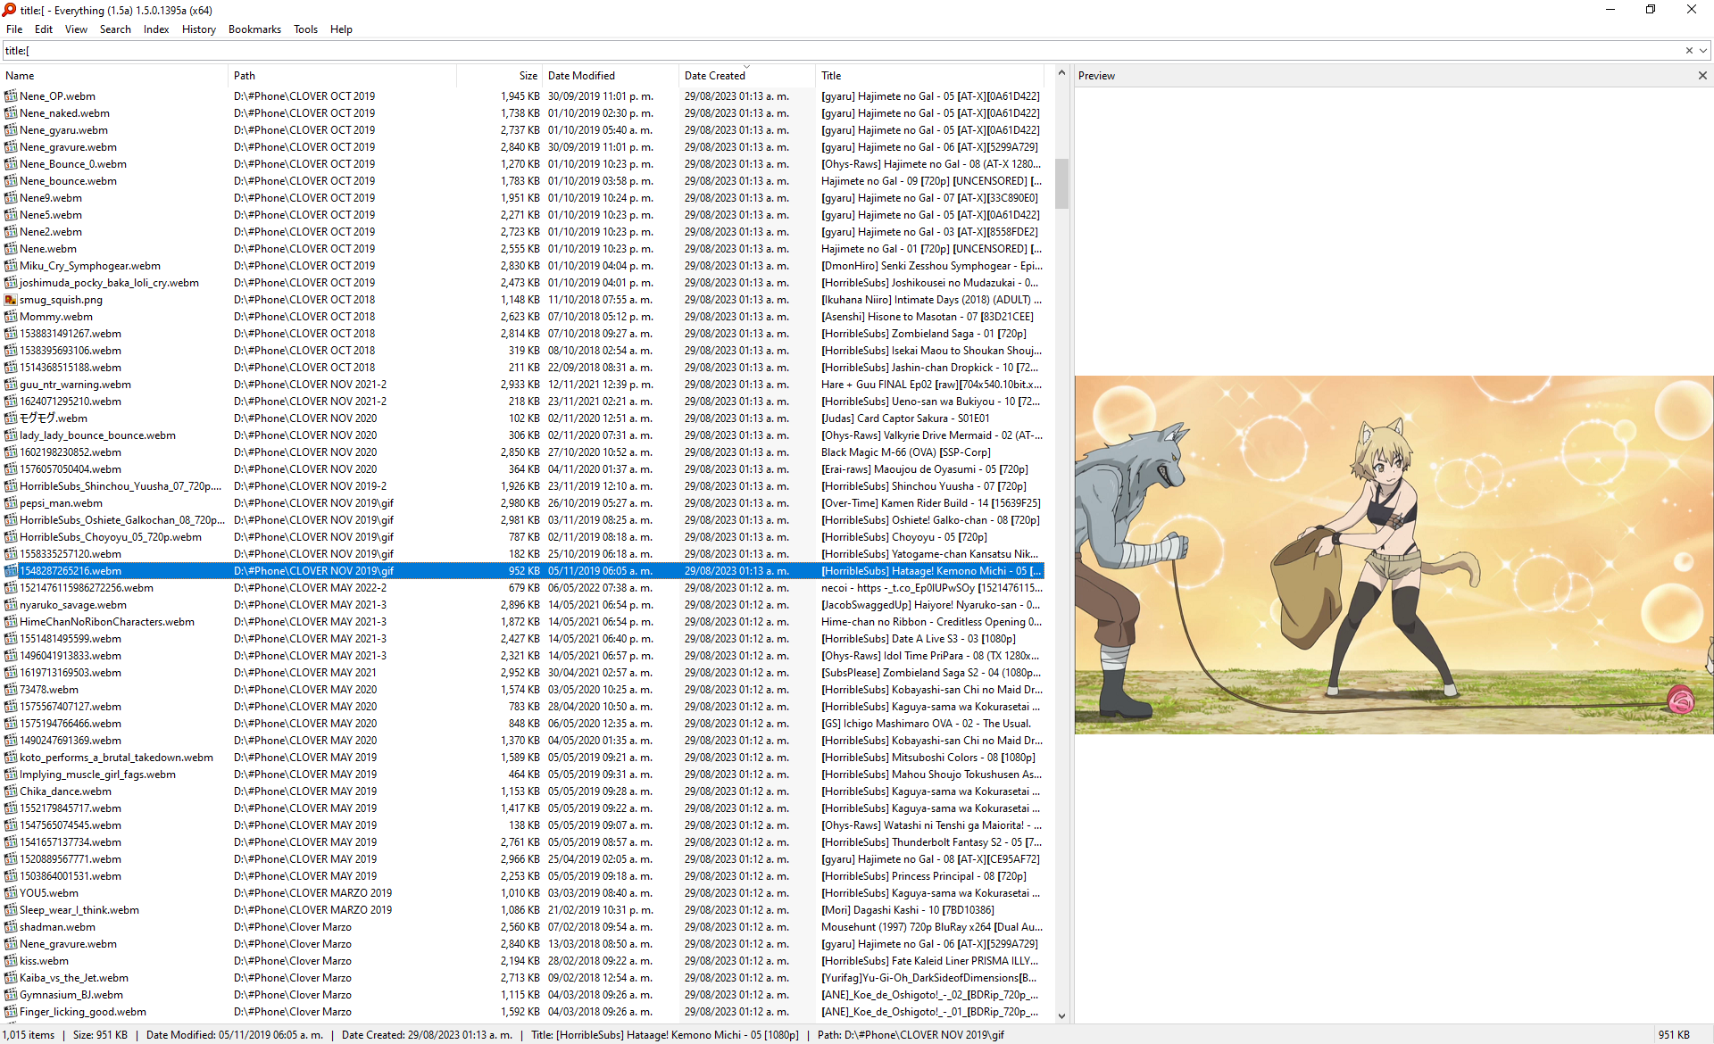1714x1044 pixels.
Task: Sort results by Size column header
Action: coord(499,76)
